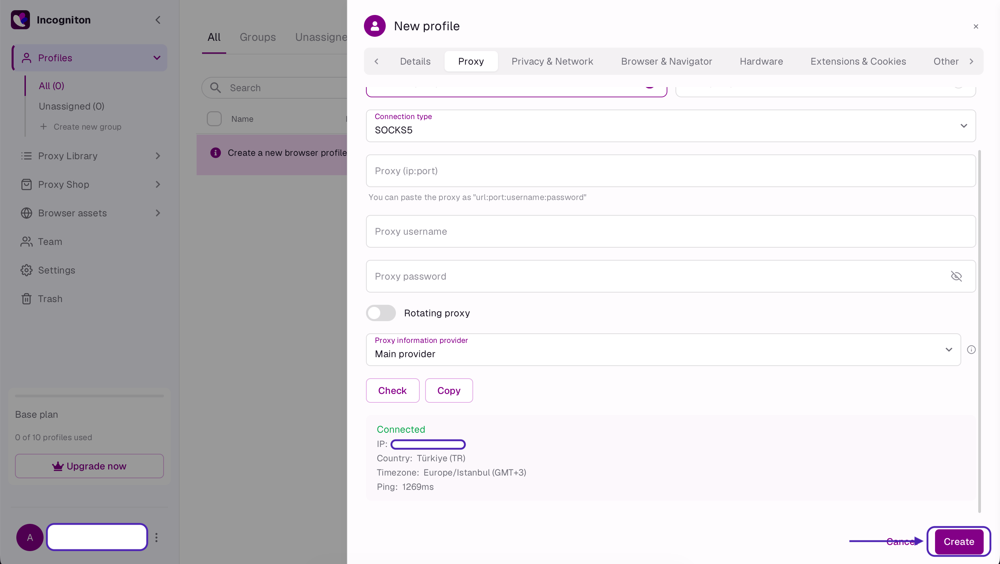Click the user avatar A
Image resolution: width=1000 pixels, height=564 pixels.
point(30,537)
